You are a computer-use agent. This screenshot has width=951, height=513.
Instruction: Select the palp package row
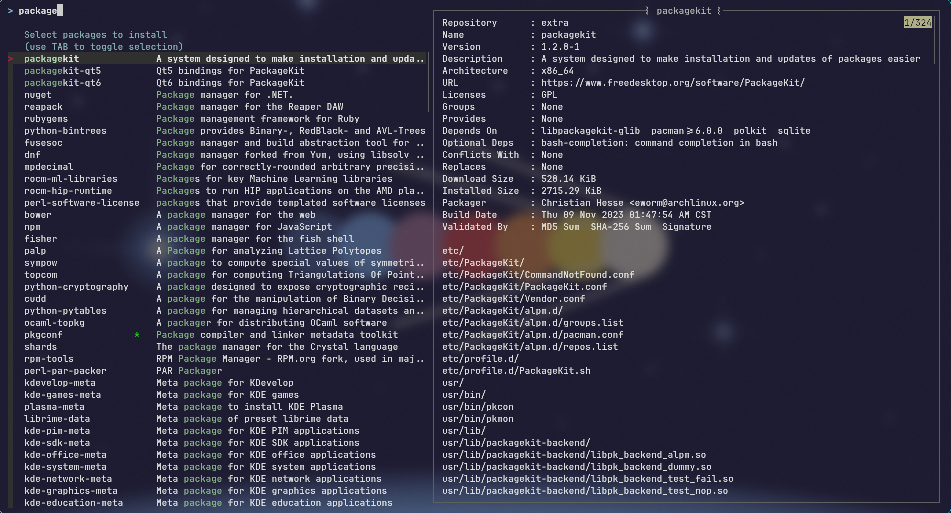click(x=217, y=251)
